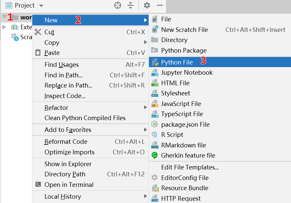Click Edit File Templates option
This screenshot has width=291, height=203.
pos(190,167)
